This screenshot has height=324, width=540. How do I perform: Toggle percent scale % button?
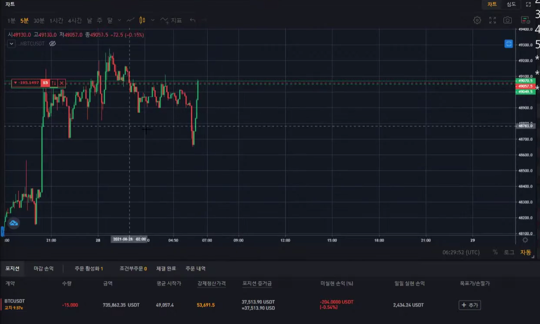click(495, 252)
